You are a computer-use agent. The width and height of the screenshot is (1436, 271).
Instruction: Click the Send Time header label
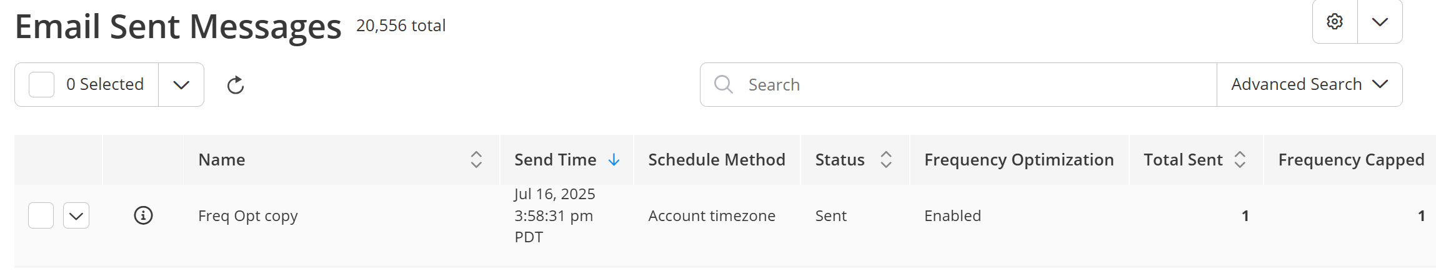(556, 160)
